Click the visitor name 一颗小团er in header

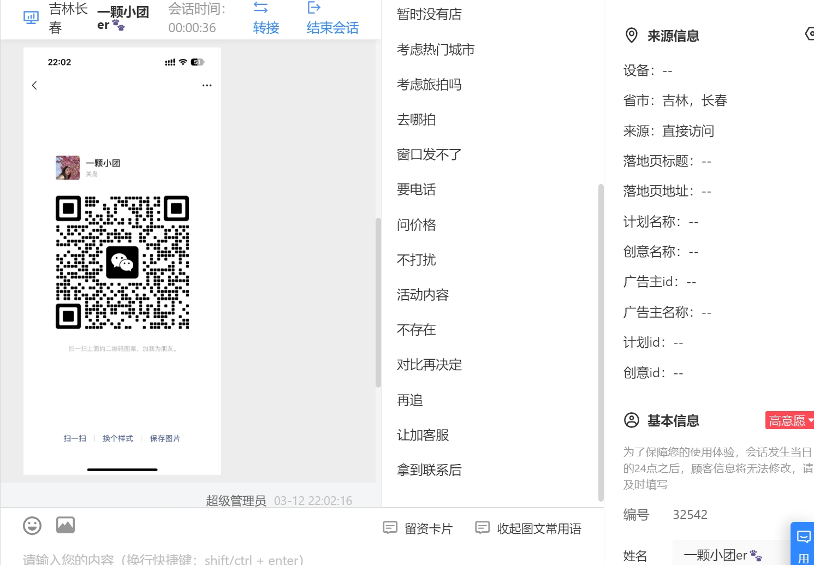click(123, 18)
